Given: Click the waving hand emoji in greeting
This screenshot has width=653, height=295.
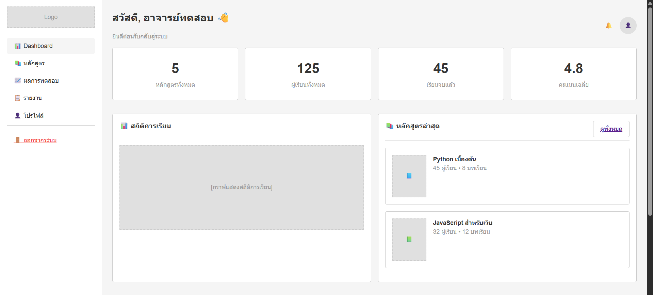Looking at the screenshot, I should click(x=223, y=18).
